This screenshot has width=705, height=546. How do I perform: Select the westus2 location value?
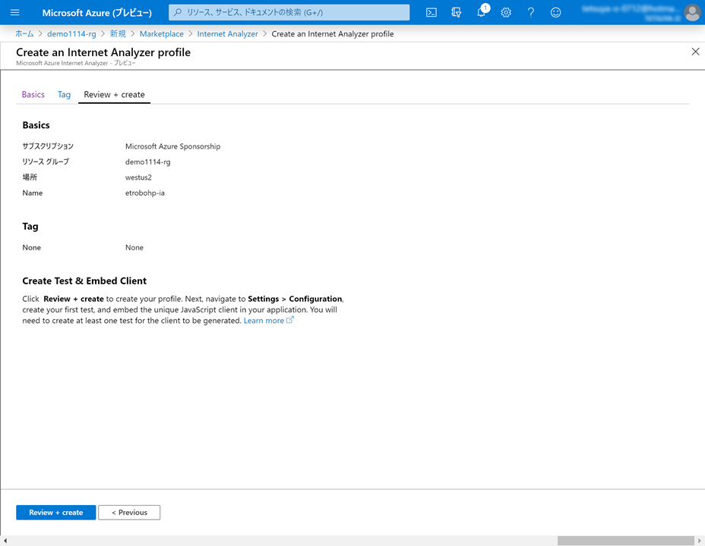pyautogui.click(x=138, y=177)
